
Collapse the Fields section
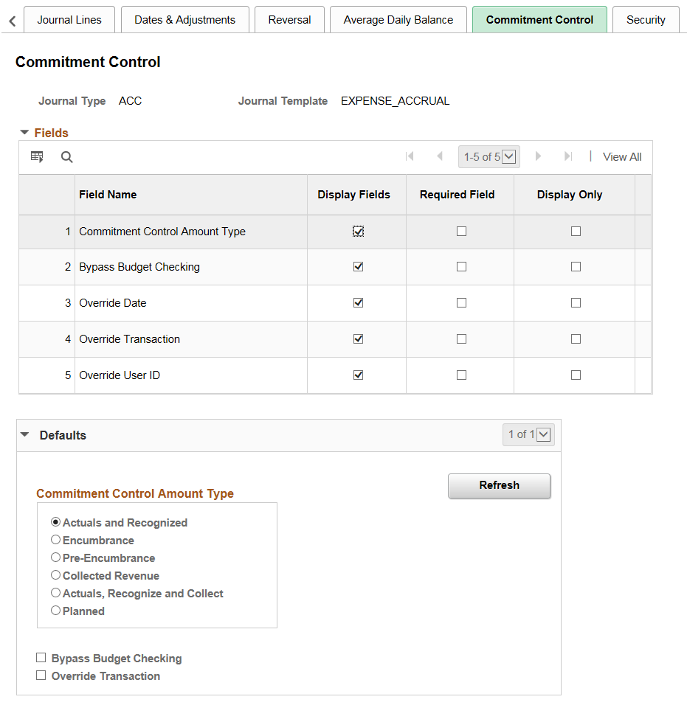26,133
